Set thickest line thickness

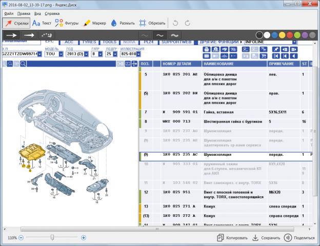point(174,35)
